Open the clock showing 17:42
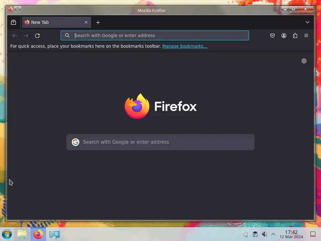This screenshot has width=321, height=241. tap(291, 234)
